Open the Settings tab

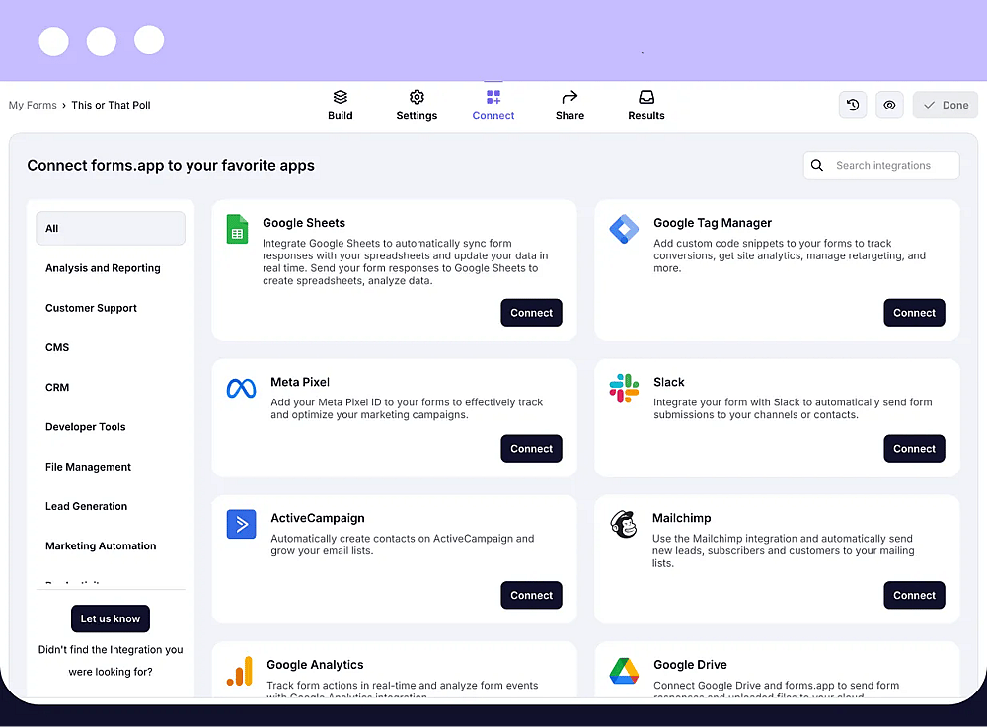point(417,105)
